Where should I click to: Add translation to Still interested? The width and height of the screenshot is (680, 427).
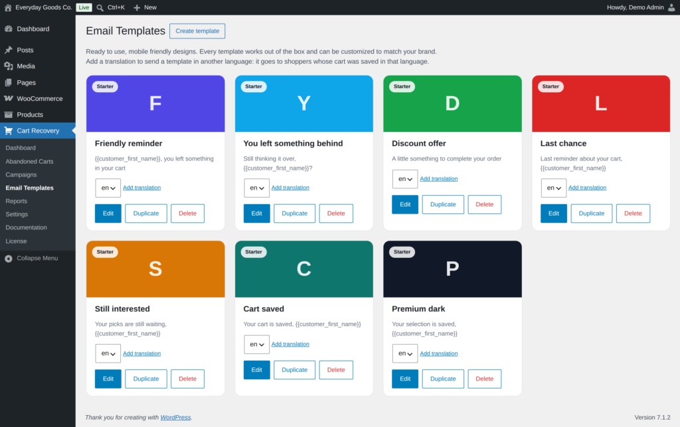pos(142,353)
